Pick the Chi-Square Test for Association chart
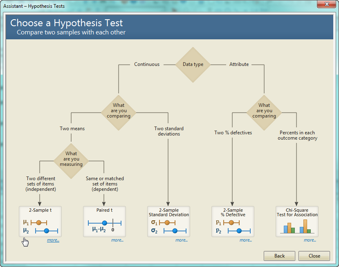 [x=297, y=222]
